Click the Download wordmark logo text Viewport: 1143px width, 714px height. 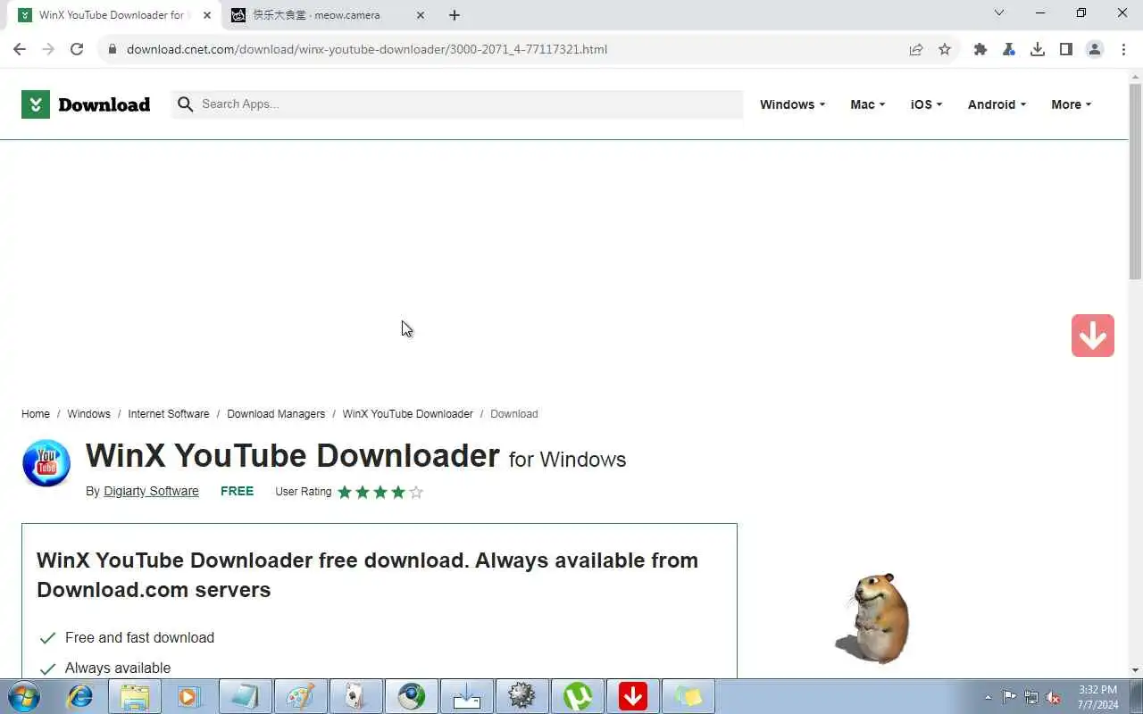(x=104, y=104)
